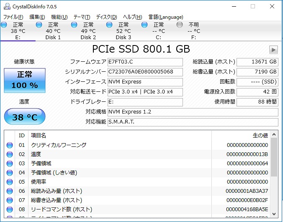Select the Disk 2 status orb at 49 °C
This screenshot has height=222, width=283.
pyautogui.click(x=74, y=25)
